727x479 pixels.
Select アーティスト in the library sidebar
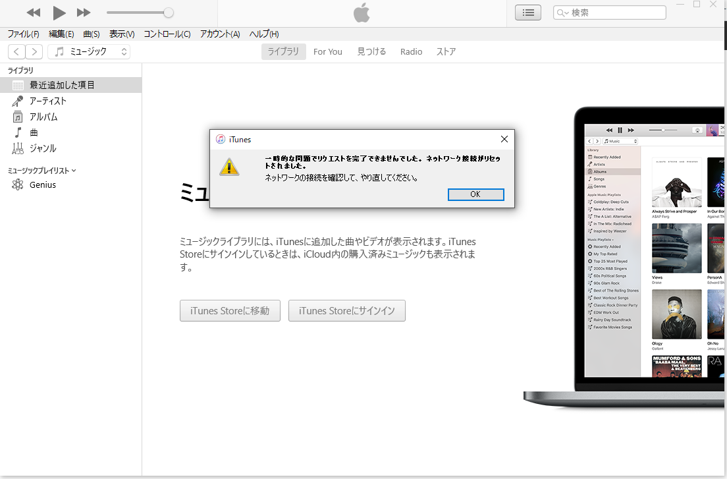[70, 101]
